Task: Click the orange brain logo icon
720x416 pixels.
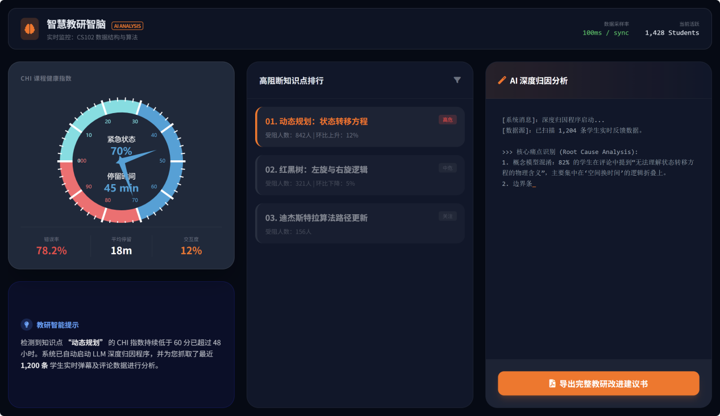Action: tap(30, 29)
